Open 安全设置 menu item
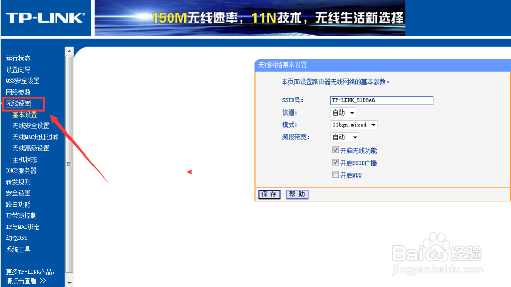 tap(18, 193)
